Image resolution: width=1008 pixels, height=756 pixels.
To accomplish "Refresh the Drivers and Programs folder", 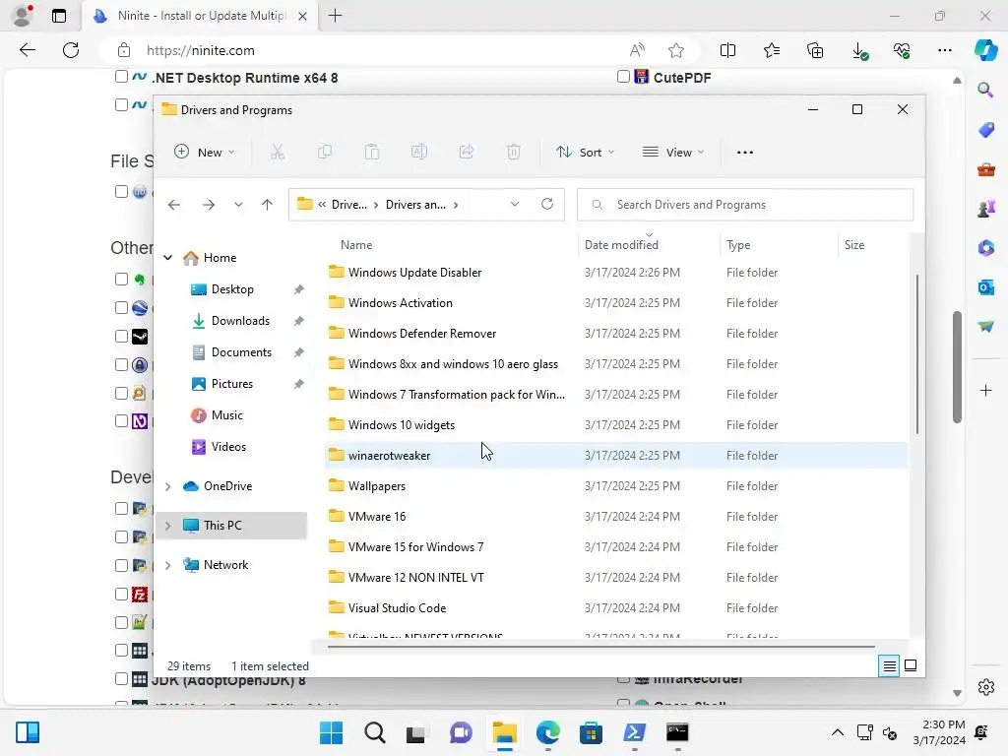I will click(547, 204).
